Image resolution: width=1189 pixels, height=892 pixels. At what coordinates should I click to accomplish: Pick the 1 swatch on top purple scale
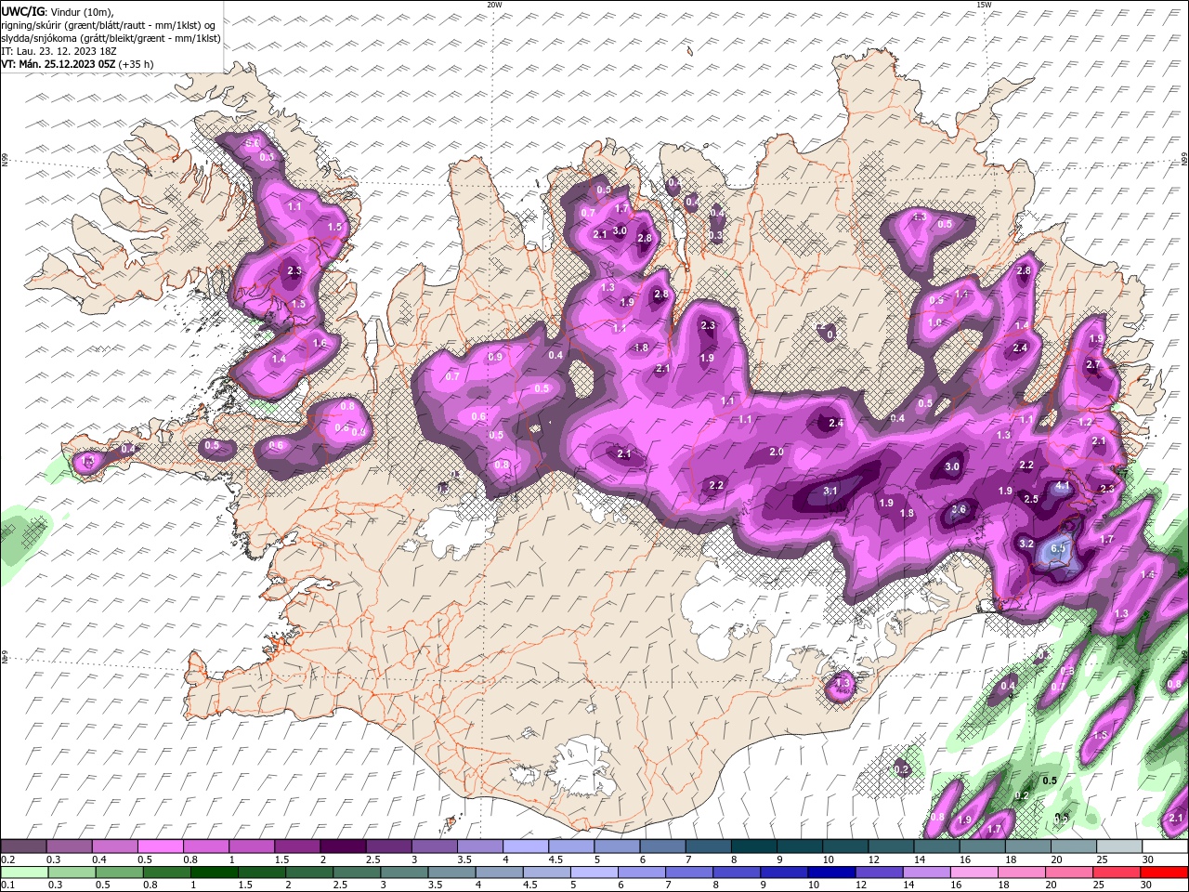251,846
